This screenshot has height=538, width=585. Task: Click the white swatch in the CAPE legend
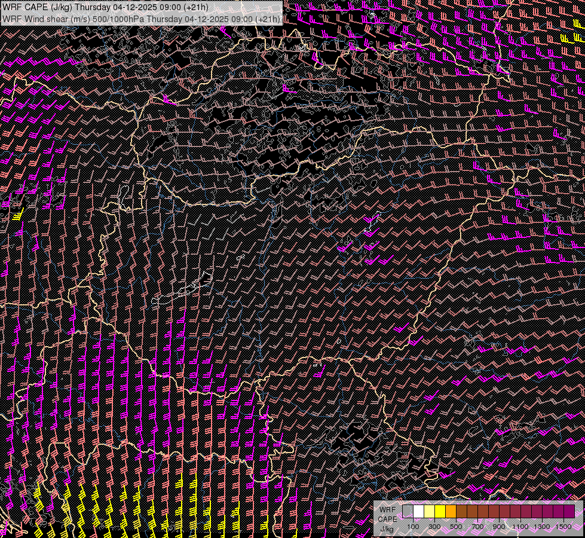pos(418,511)
